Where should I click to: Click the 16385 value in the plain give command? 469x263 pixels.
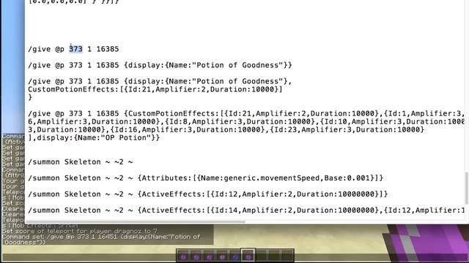(x=108, y=49)
